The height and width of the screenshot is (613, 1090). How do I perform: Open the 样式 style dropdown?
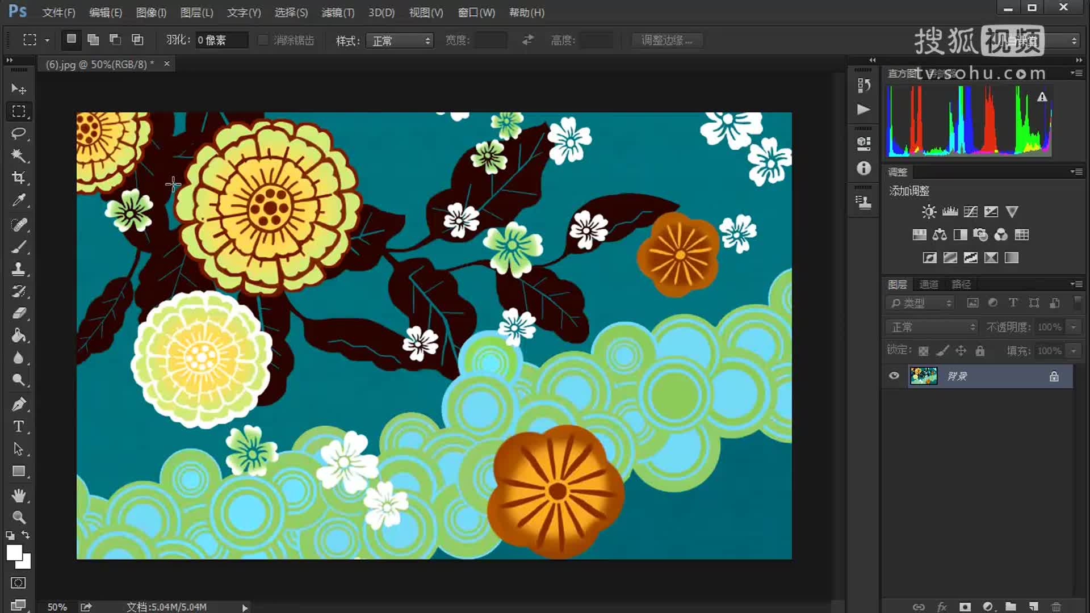(400, 41)
